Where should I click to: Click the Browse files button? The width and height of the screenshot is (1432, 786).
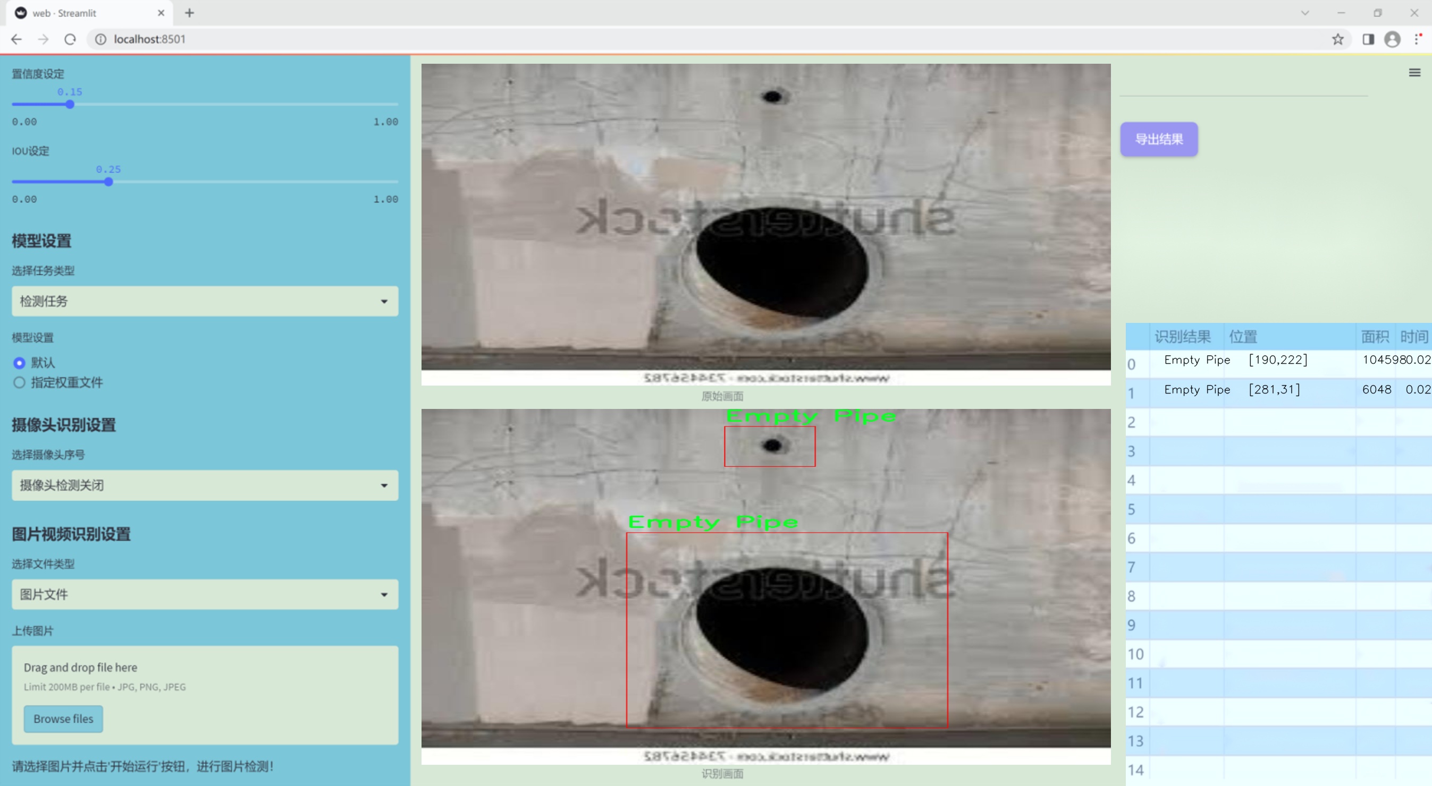[x=63, y=718]
